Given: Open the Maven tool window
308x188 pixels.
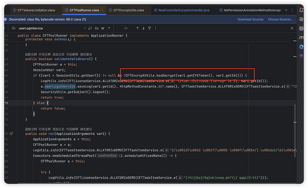Looking at the screenshot, I should (301, 38).
